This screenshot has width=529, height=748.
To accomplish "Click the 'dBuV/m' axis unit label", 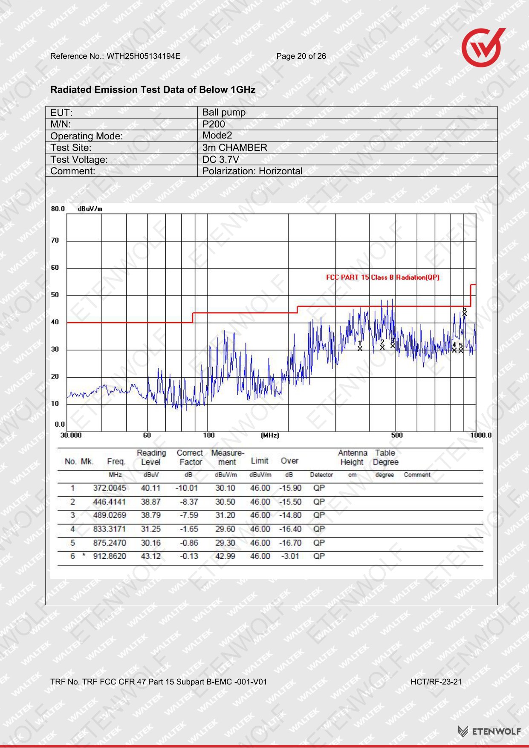I will [90, 209].
